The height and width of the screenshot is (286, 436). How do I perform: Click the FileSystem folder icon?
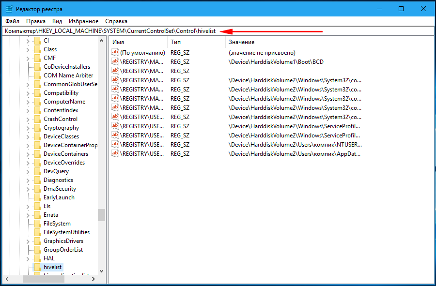[x=37, y=224]
